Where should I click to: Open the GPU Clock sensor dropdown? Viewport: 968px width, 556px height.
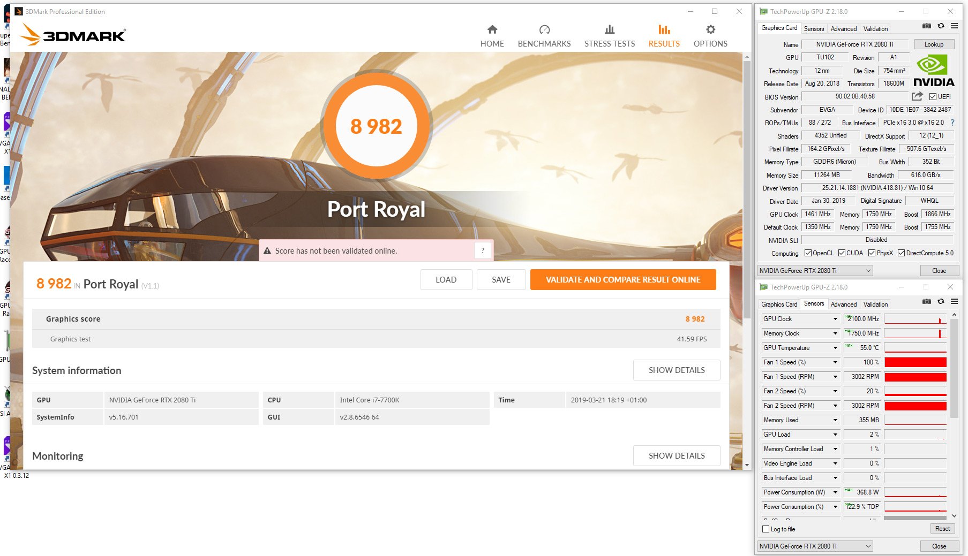coord(835,319)
